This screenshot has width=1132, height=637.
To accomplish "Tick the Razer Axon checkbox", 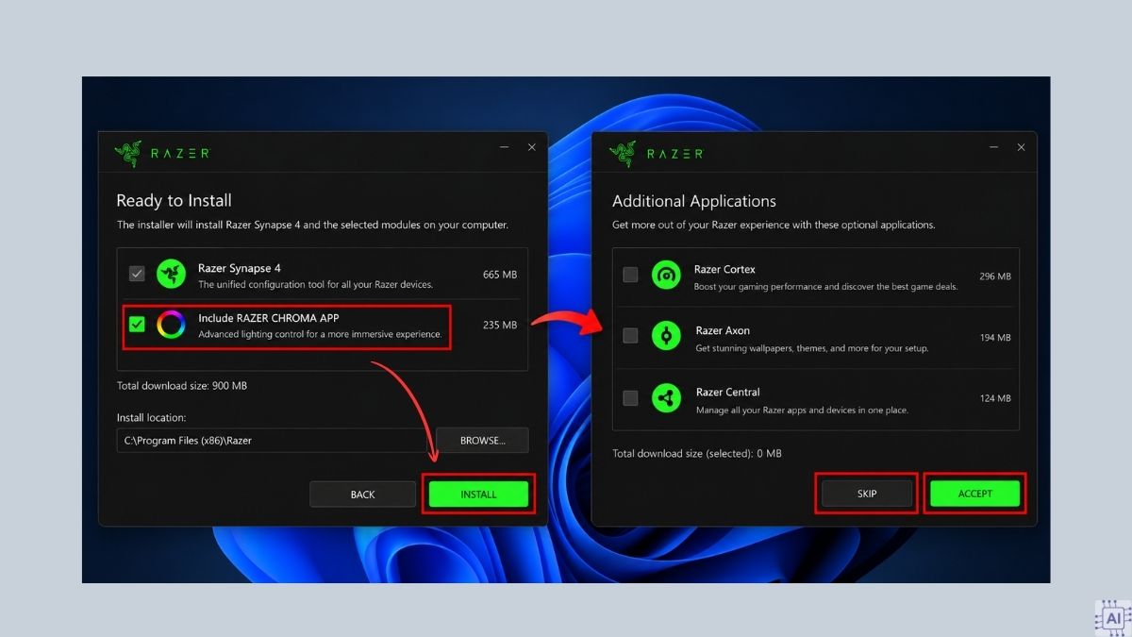I will pyautogui.click(x=630, y=336).
